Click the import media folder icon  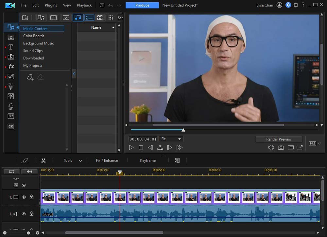25,18
